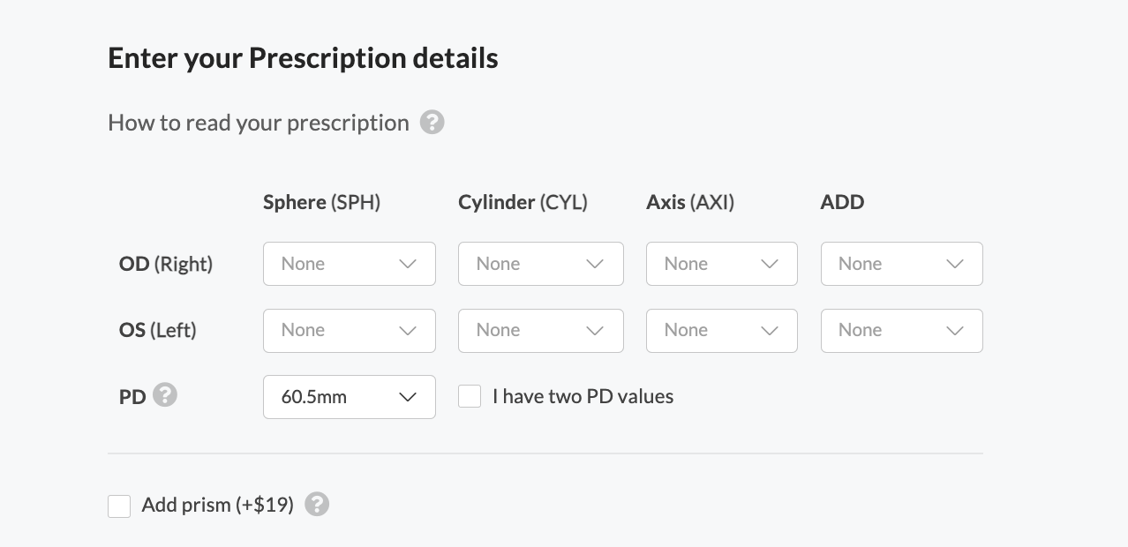Check the Add prism (+$19) box
The width and height of the screenshot is (1128, 547).
(119, 506)
